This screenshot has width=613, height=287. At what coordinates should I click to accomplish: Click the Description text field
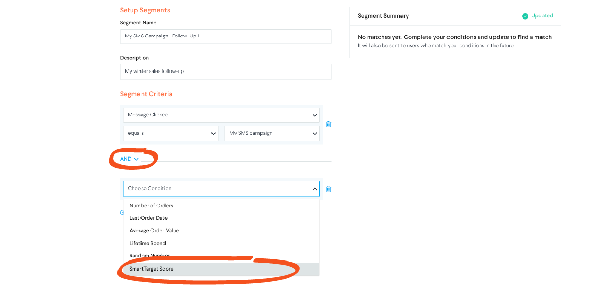point(225,71)
